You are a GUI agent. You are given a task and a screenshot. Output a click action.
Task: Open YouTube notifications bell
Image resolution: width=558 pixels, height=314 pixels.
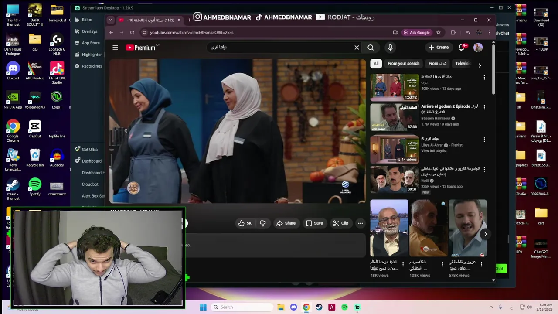[462, 47]
